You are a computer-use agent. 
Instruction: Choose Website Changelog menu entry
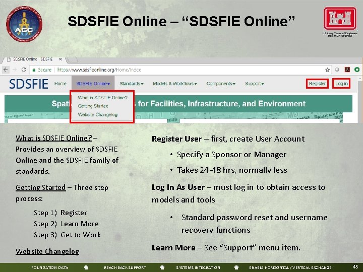(97, 114)
